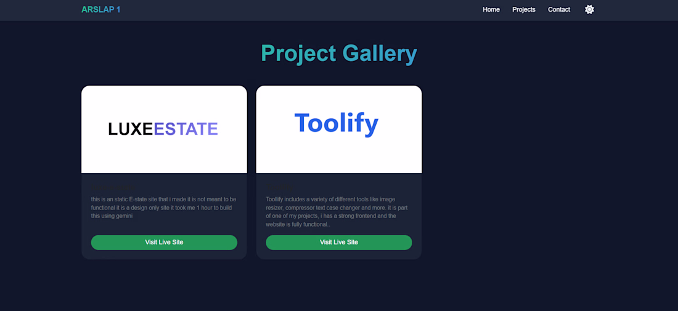Click the purple ESTATE word in logo

click(x=186, y=129)
